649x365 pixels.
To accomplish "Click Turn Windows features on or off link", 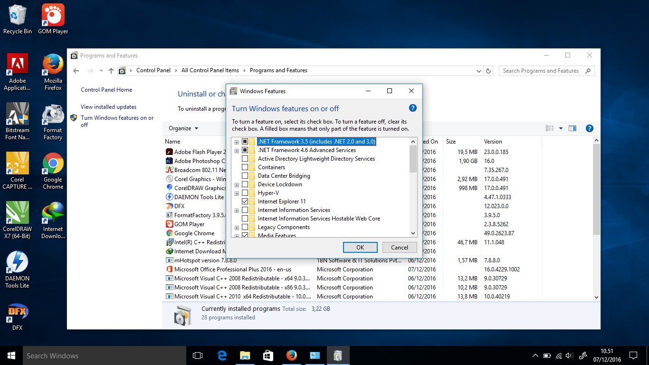I will (x=117, y=121).
